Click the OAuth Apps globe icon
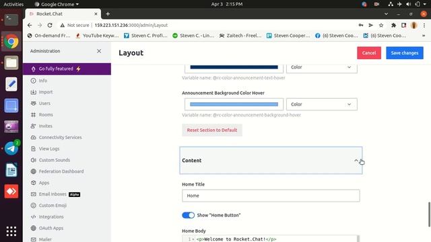Screen dimensions: 431x242 [33, 228]
